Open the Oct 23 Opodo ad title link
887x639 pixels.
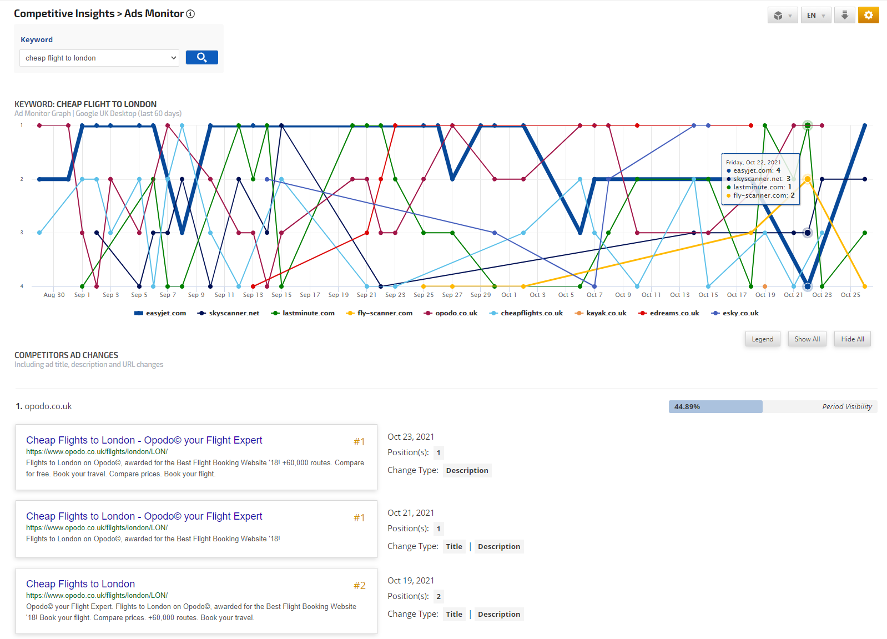click(144, 440)
